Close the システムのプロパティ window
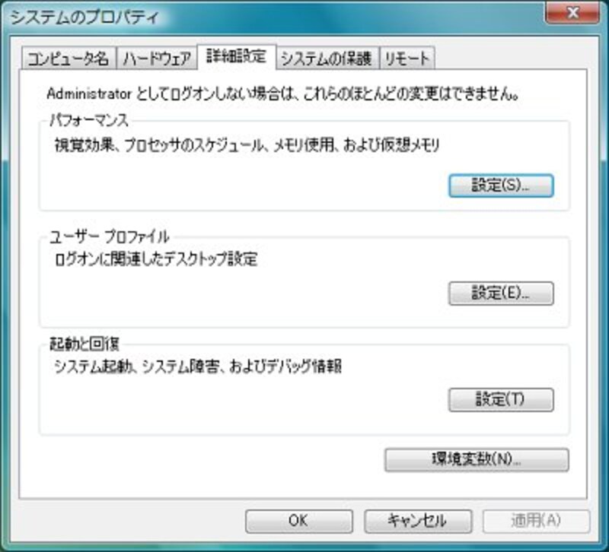The height and width of the screenshot is (552, 609). (x=572, y=13)
